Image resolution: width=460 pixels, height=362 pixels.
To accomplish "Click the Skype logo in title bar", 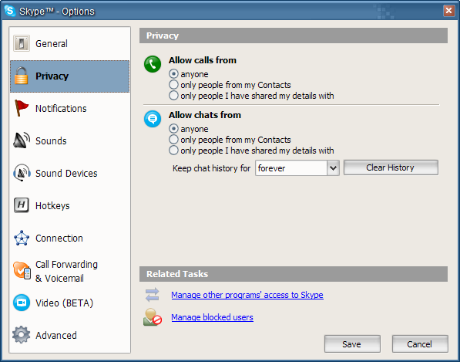I will pos(10,11).
